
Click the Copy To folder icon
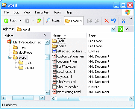coord(97,21)
